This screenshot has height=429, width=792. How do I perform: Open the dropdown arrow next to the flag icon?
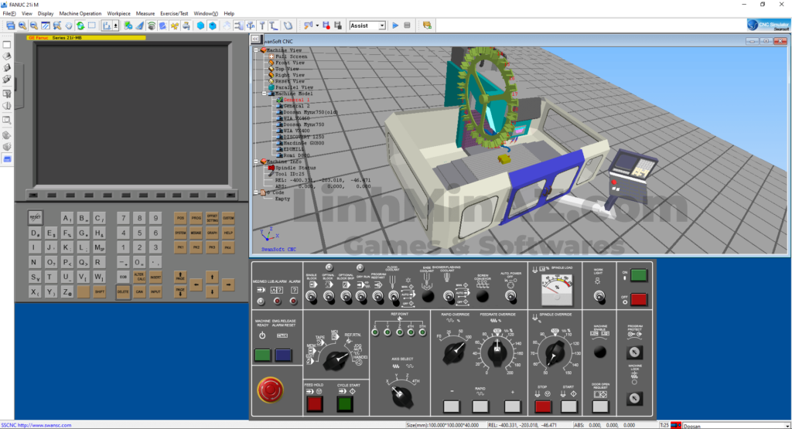pos(317,26)
